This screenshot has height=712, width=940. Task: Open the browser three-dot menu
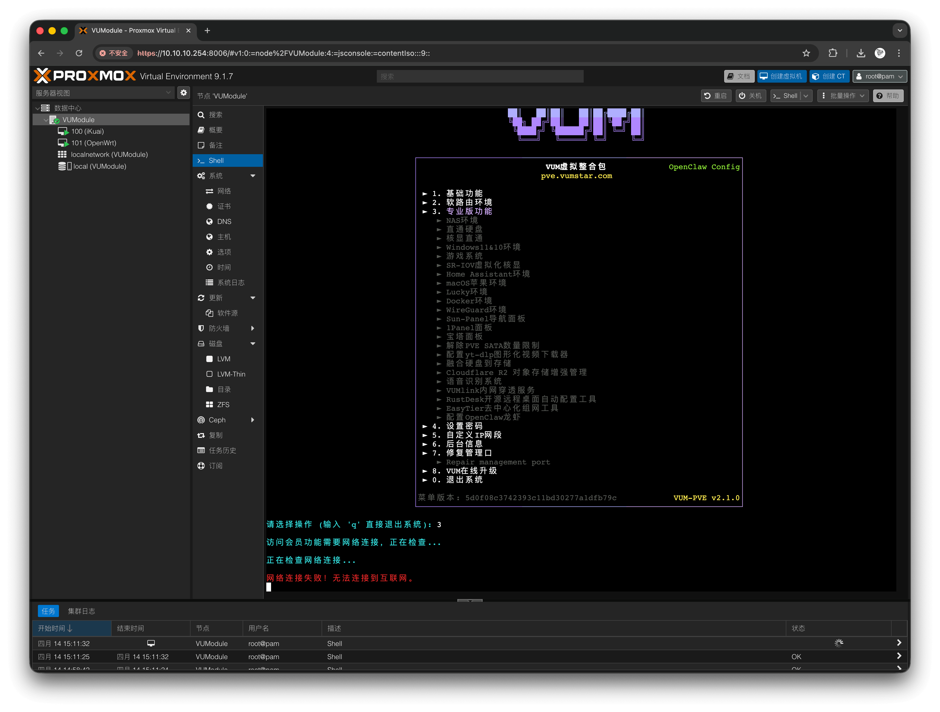(899, 53)
